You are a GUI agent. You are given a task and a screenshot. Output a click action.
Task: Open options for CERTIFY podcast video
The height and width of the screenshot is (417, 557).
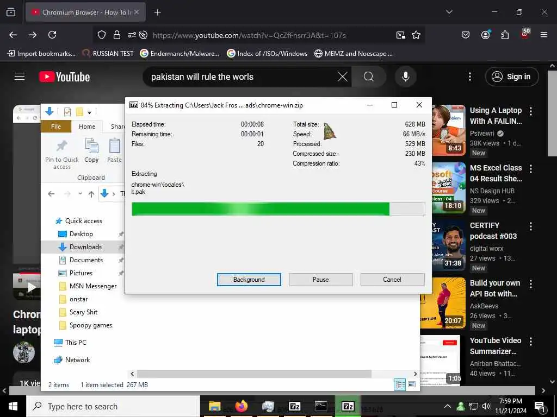pyautogui.click(x=531, y=226)
